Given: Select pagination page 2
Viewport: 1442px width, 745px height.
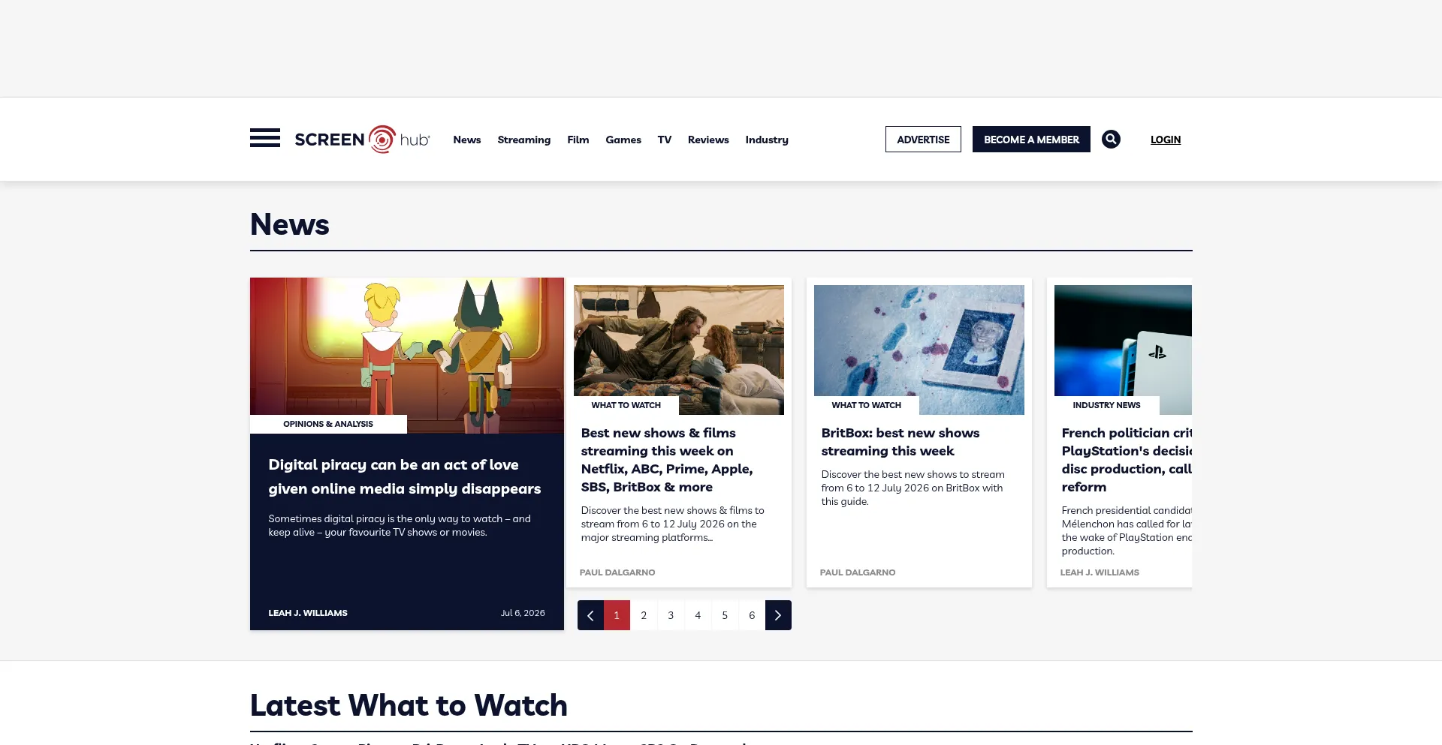Looking at the screenshot, I should [644, 615].
